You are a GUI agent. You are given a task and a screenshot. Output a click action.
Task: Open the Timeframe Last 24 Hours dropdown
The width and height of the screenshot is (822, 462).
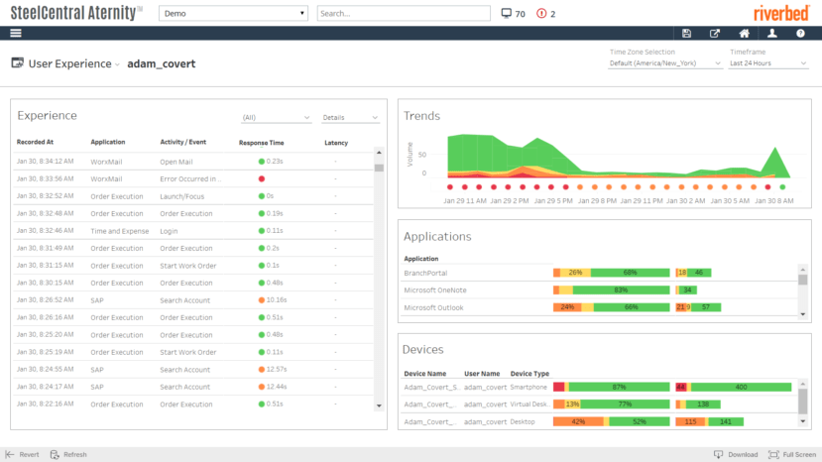767,62
